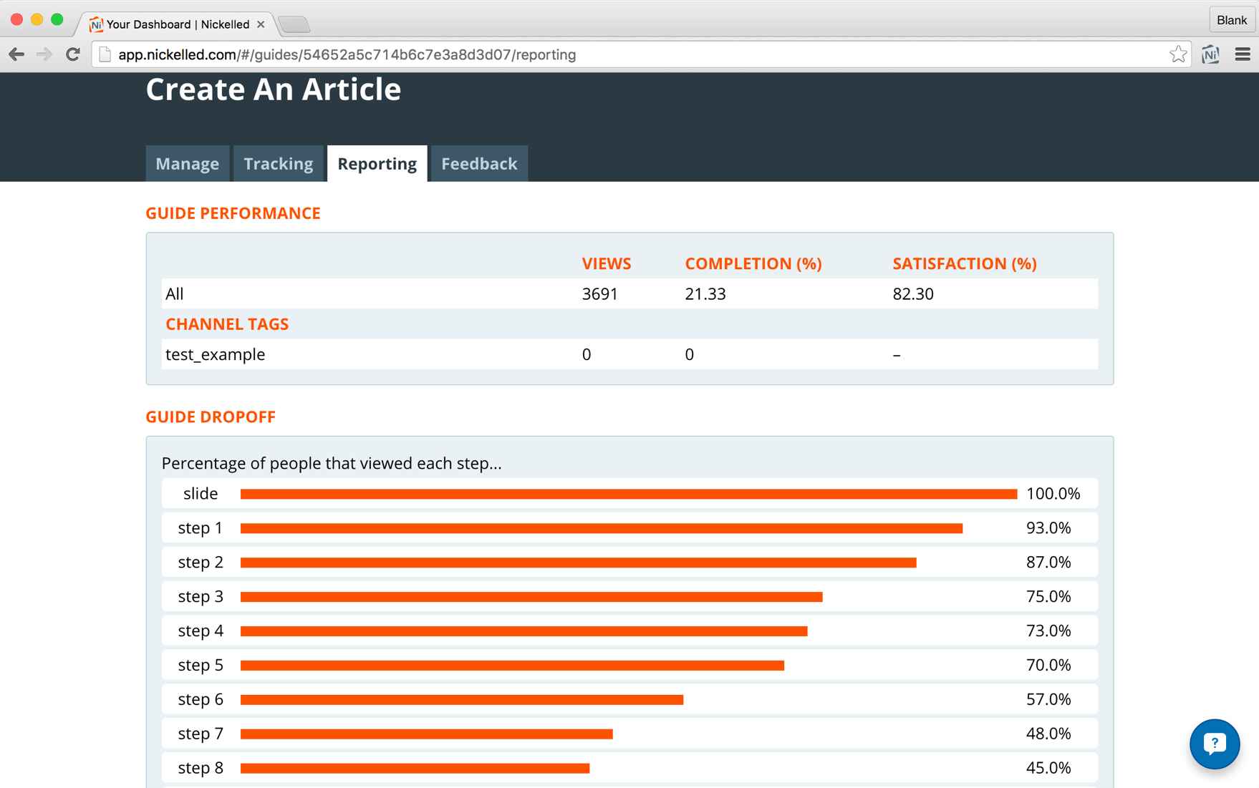Click the test_example channel tag row
Image resolution: width=1259 pixels, height=788 pixels.
coord(629,354)
